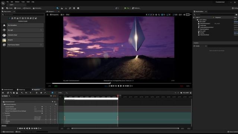Open the Sequencer wrench actions icon

point(22,93)
